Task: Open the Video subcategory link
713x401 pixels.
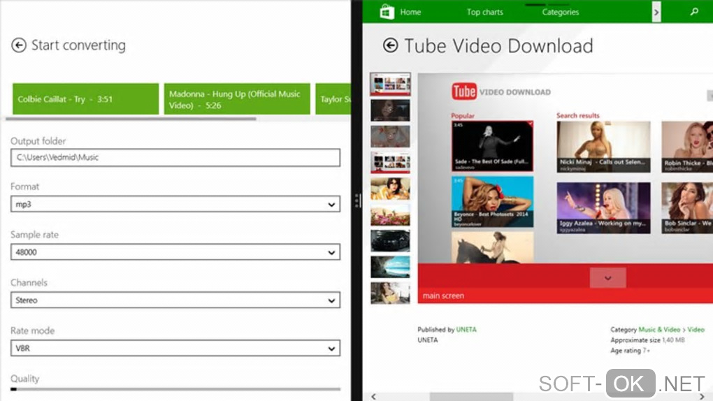Action: [696, 329]
